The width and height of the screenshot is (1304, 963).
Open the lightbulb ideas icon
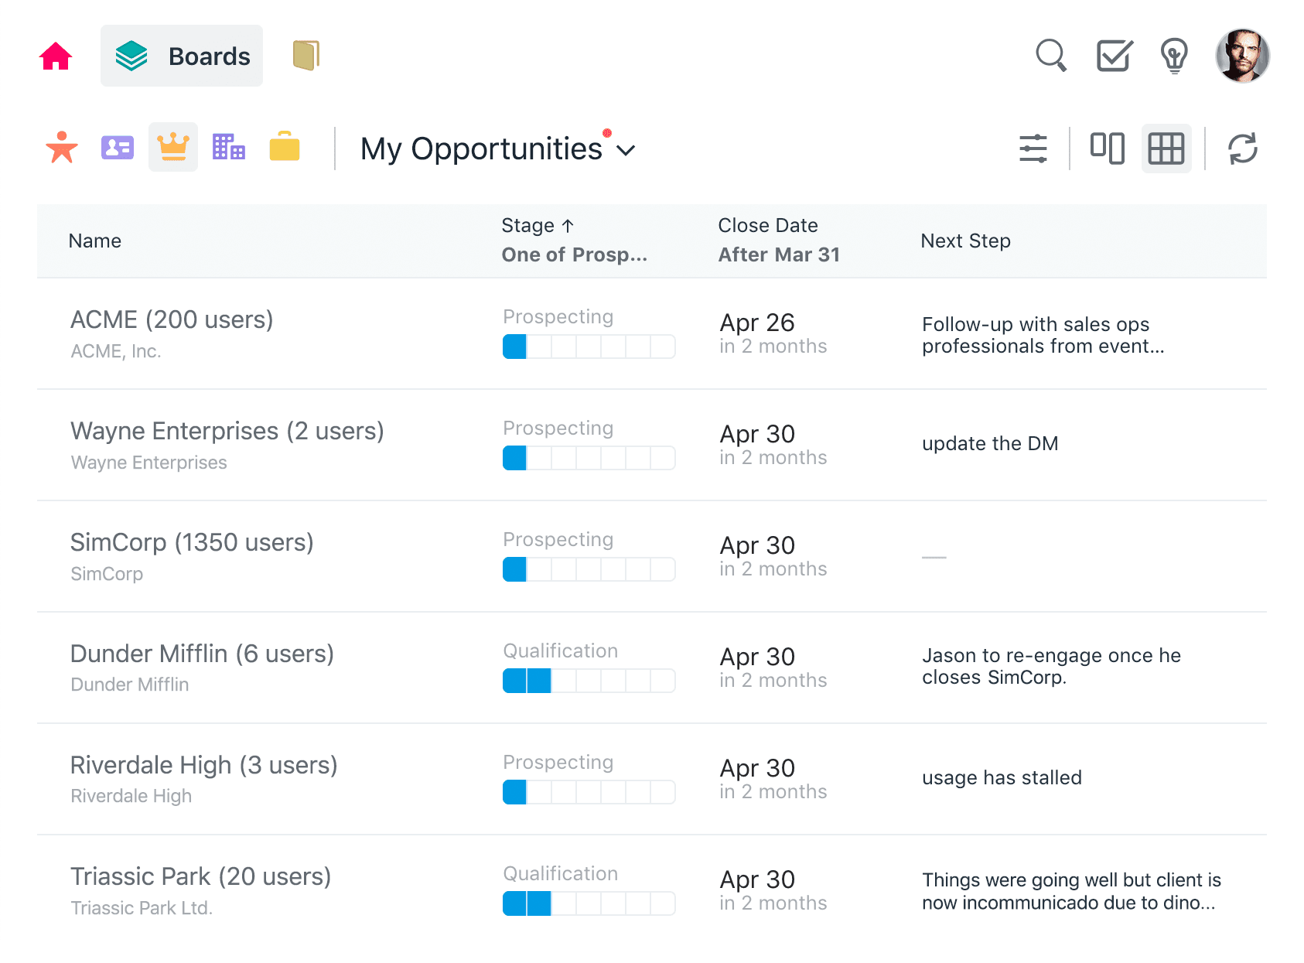coord(1174,56)
